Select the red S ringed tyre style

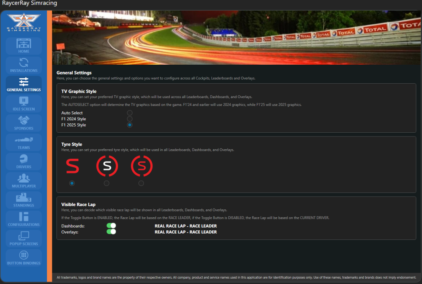pyautogui.click(x=141, y=183)
